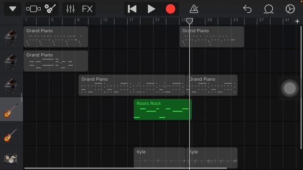The height and width of the screenshot is (170, 303).
Task: Start recording with the red Record button
Action: click(170, 9)
